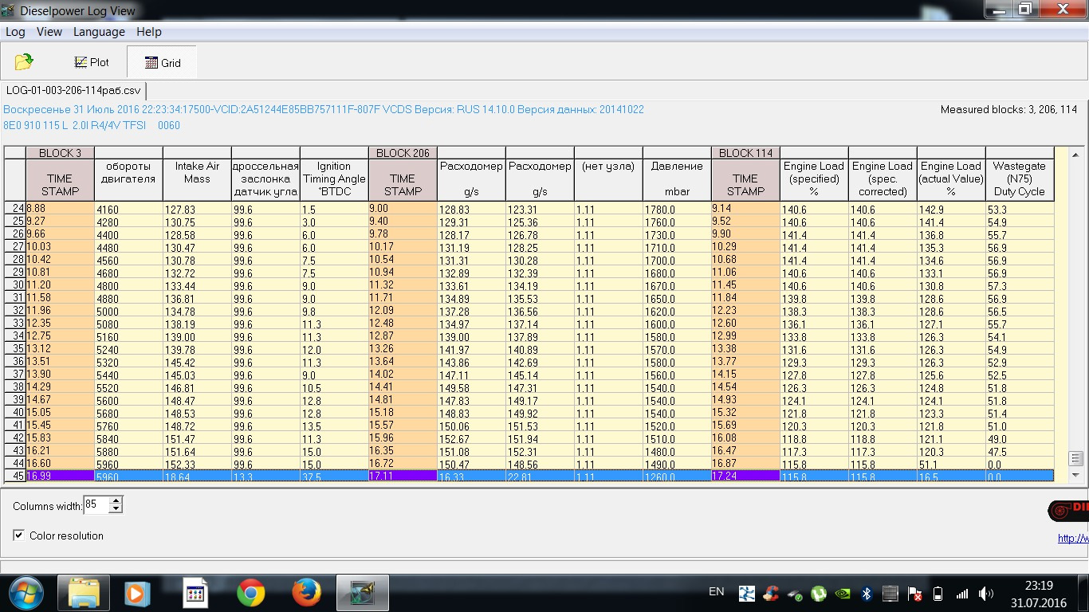Open the Log menu
Viewport: 1089px width, 612px height.
tap(15, 32)
